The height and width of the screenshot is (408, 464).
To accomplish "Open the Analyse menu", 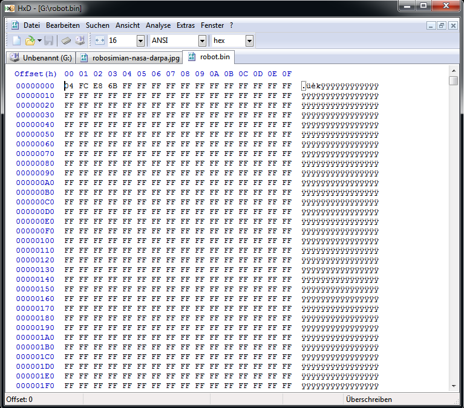I will pos(158,25).
